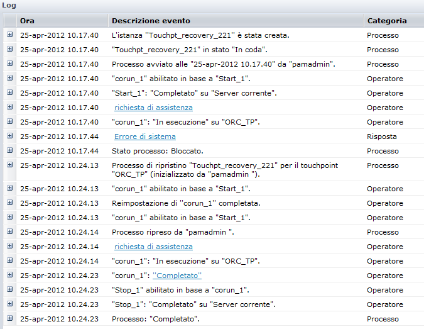The image size is (424, 329).
Task: Click the "Categoria" column header
Action: [387, 21]
